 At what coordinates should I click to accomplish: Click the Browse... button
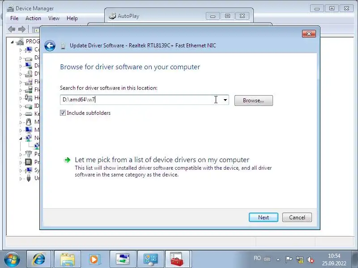253,100
